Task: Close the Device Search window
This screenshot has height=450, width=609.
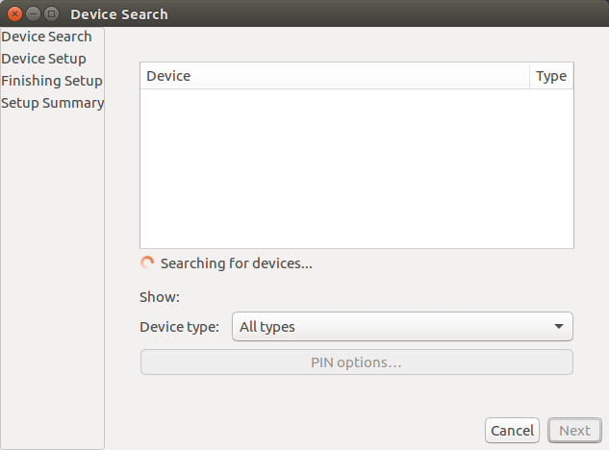Action: [14, 14]
